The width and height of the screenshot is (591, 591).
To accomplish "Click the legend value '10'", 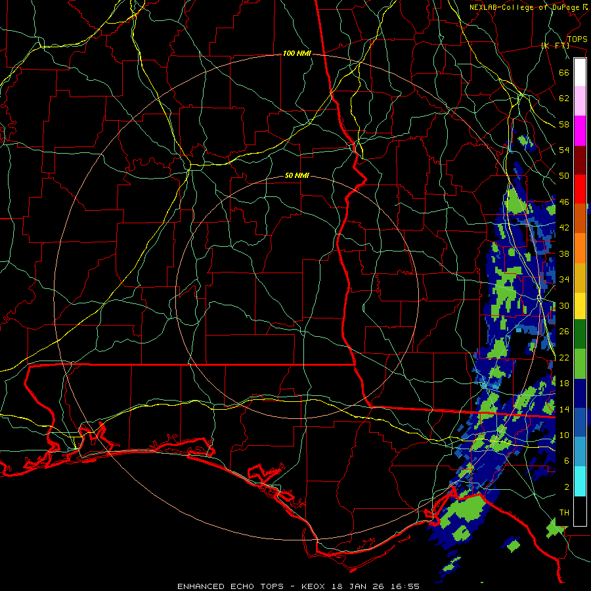I will (564, 435).
